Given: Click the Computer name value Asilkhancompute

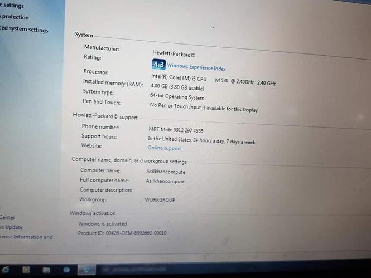Looking at the screenshot, I should (166, 172).
